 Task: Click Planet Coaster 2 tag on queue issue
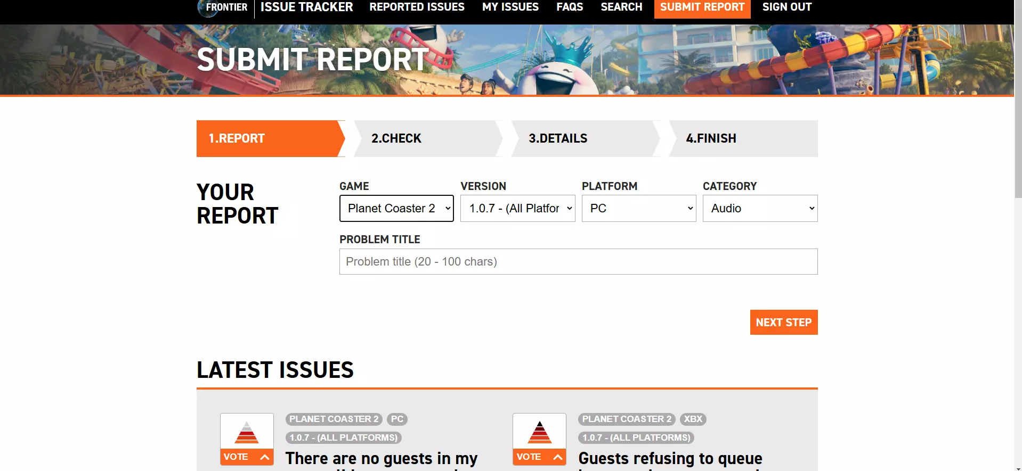[627, 419]
